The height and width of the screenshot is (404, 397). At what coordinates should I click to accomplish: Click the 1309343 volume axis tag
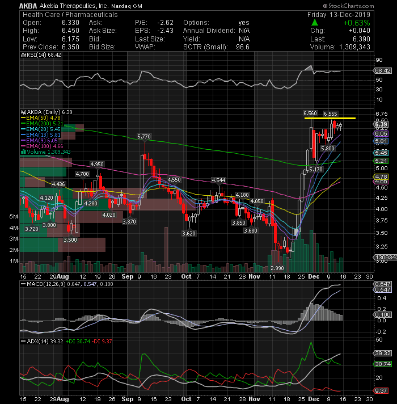tap(385, 258)
